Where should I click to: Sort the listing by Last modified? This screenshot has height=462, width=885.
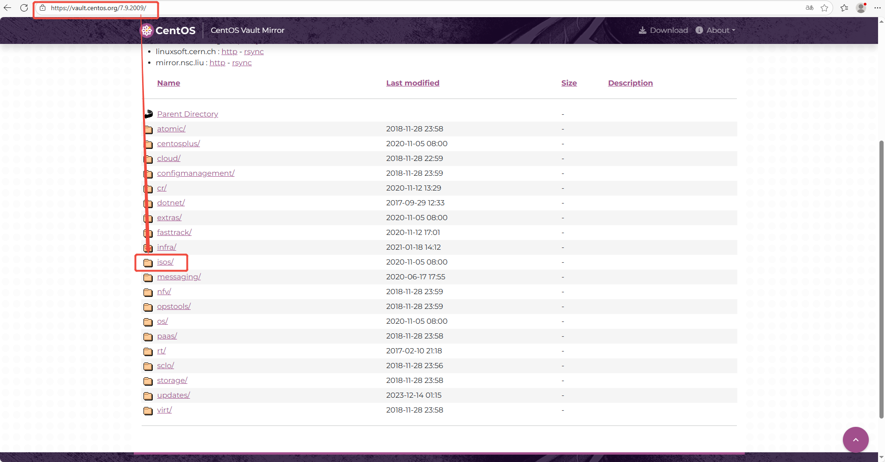coord(413,83)
